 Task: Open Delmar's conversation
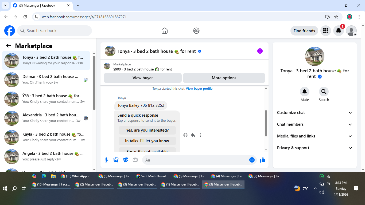click(46, 80)
